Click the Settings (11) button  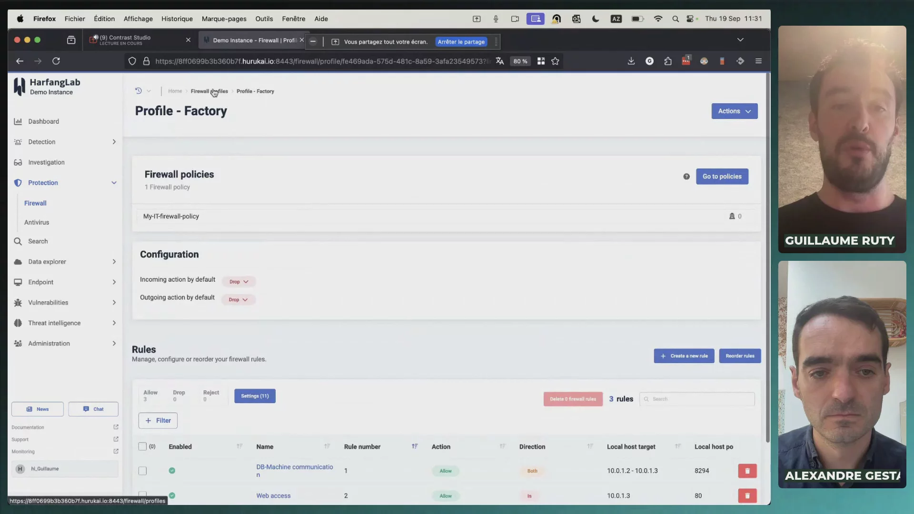255,396
